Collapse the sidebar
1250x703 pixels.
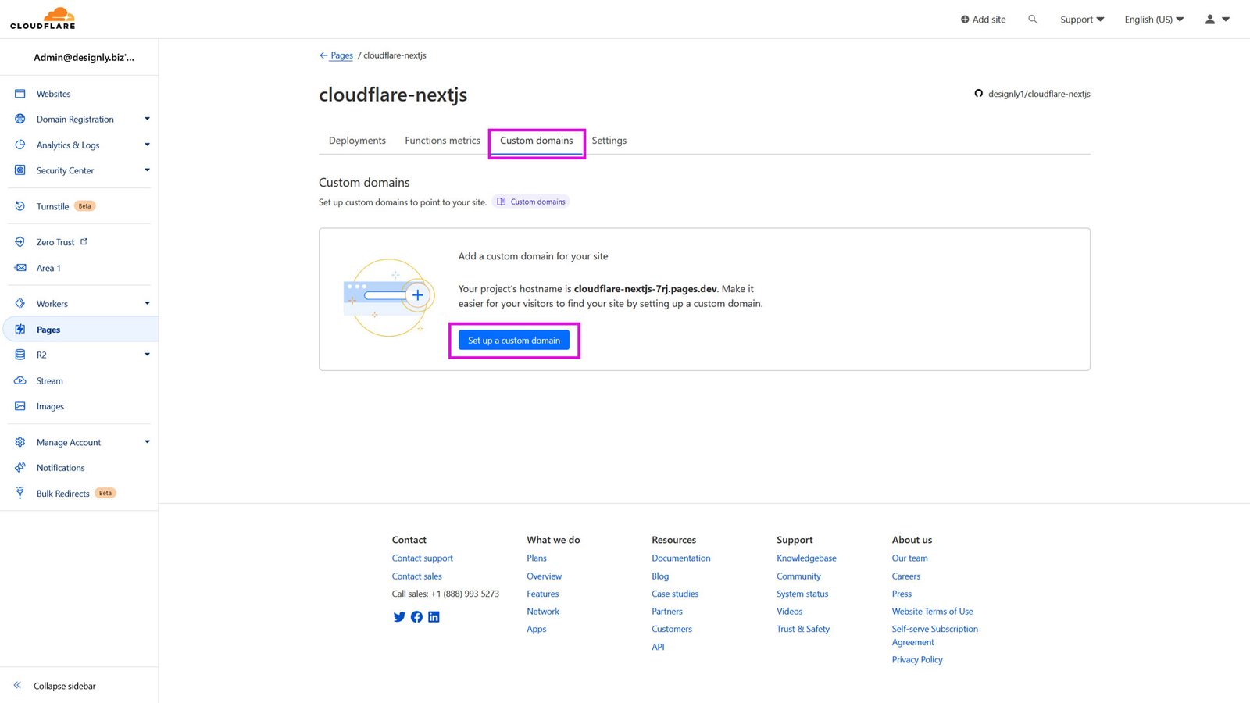tap(63, 686)
